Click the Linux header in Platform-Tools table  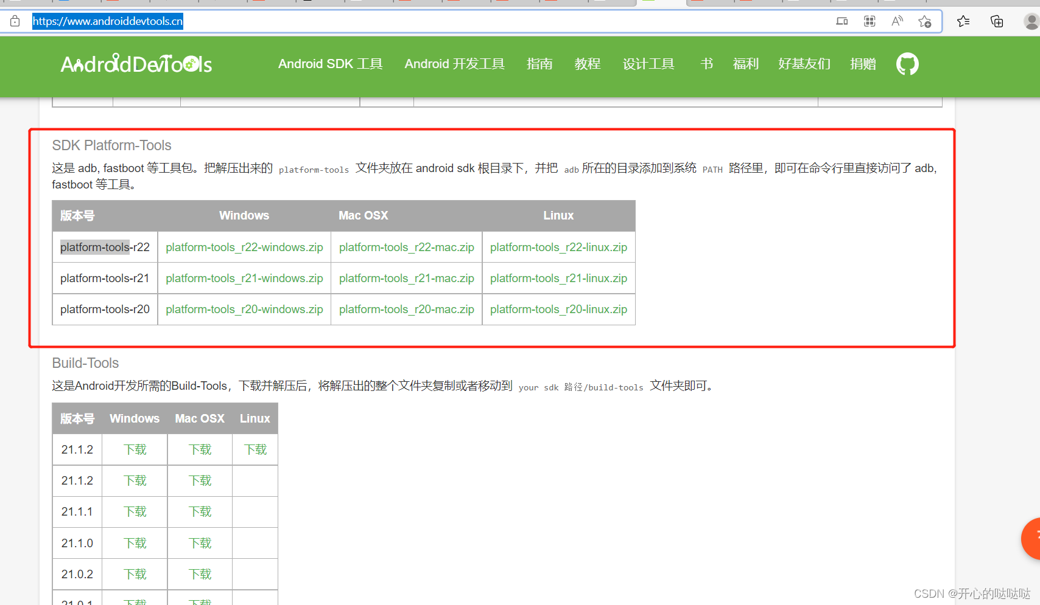[x=558, y=216]
